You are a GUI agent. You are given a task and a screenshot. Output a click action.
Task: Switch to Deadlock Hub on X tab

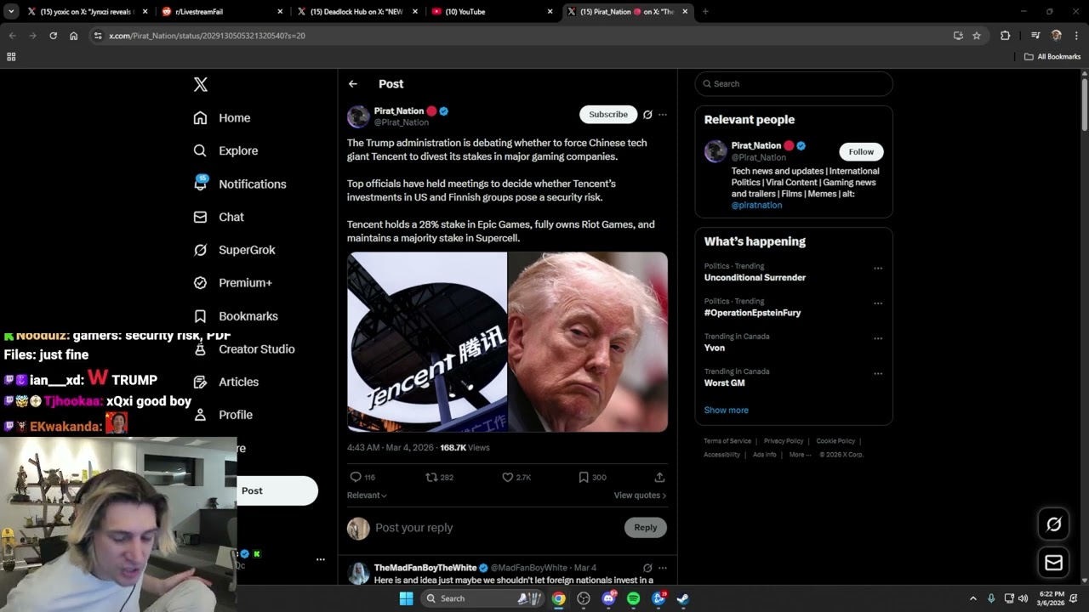click(x=358, y=12)
